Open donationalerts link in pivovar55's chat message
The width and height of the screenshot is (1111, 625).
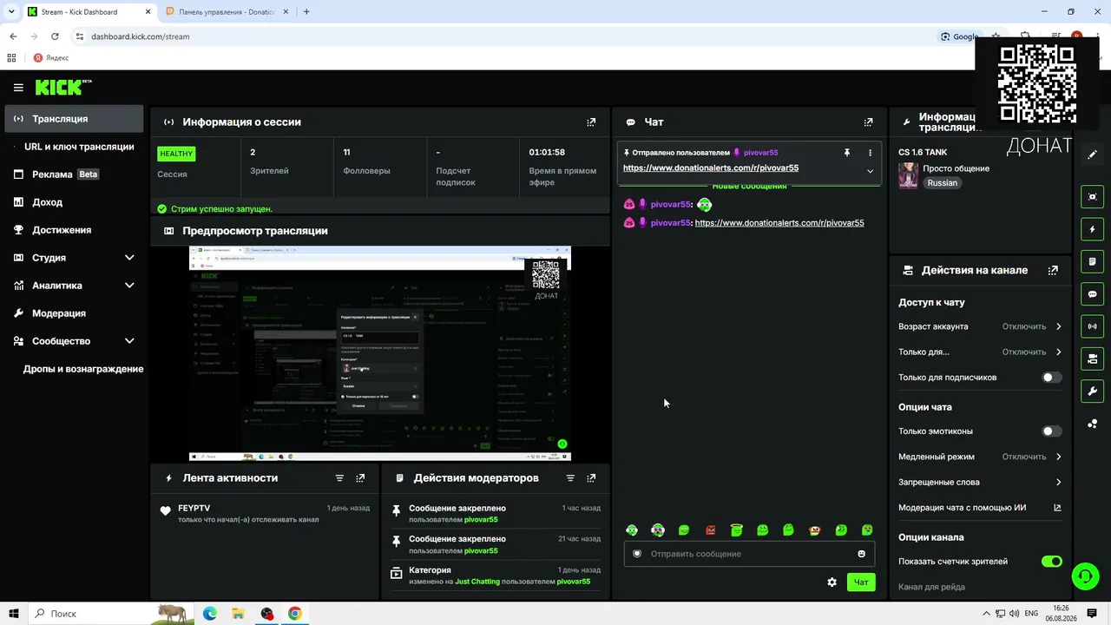click(x=779, y=223)
